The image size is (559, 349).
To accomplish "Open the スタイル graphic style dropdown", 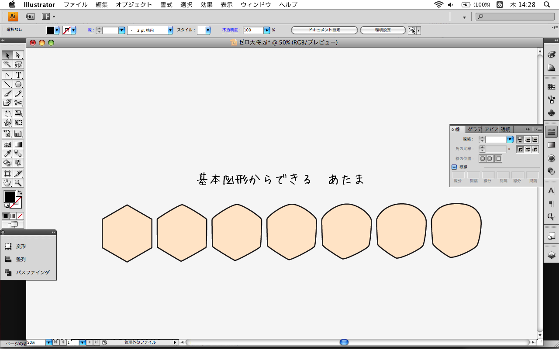I will [208, 30].
